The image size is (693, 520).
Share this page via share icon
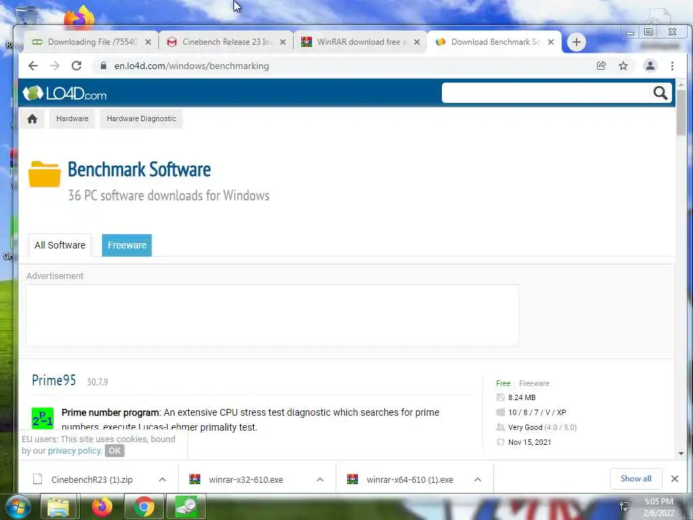pyautogui.click(x=601, y=66)
